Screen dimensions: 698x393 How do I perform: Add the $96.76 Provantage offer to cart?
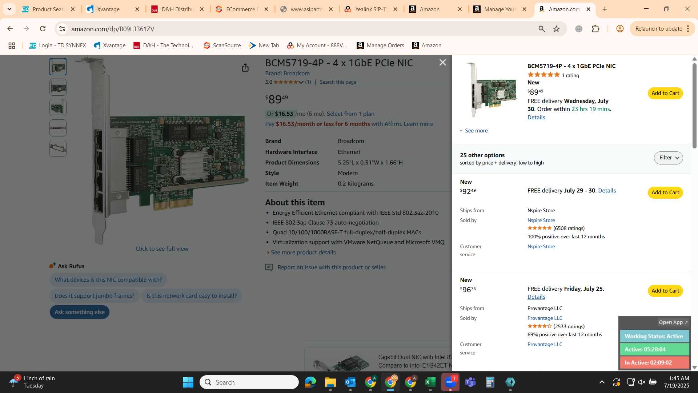click(x=665, y=291)
